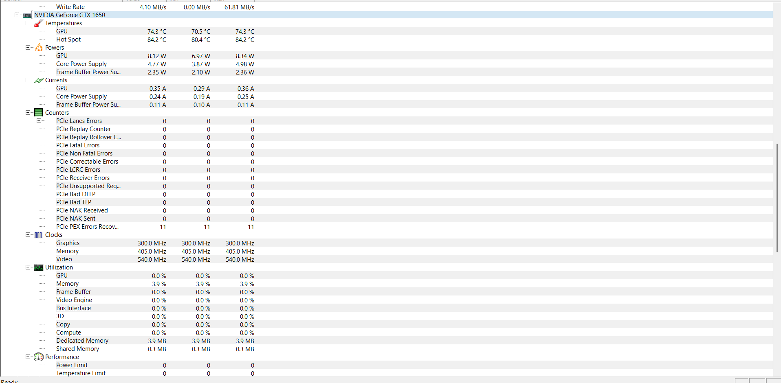Click the 8.12 W GPU power value
The width and height of the screenshot is (781, 383).
pyautogui.click(x=157, y=56)
